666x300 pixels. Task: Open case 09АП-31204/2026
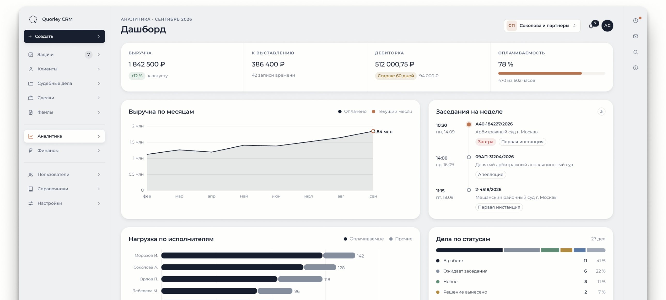click(494, 157)
